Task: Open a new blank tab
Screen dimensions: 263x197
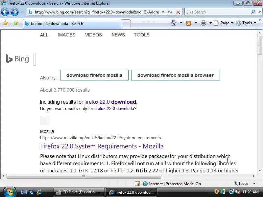Action: tap(126, 24)
